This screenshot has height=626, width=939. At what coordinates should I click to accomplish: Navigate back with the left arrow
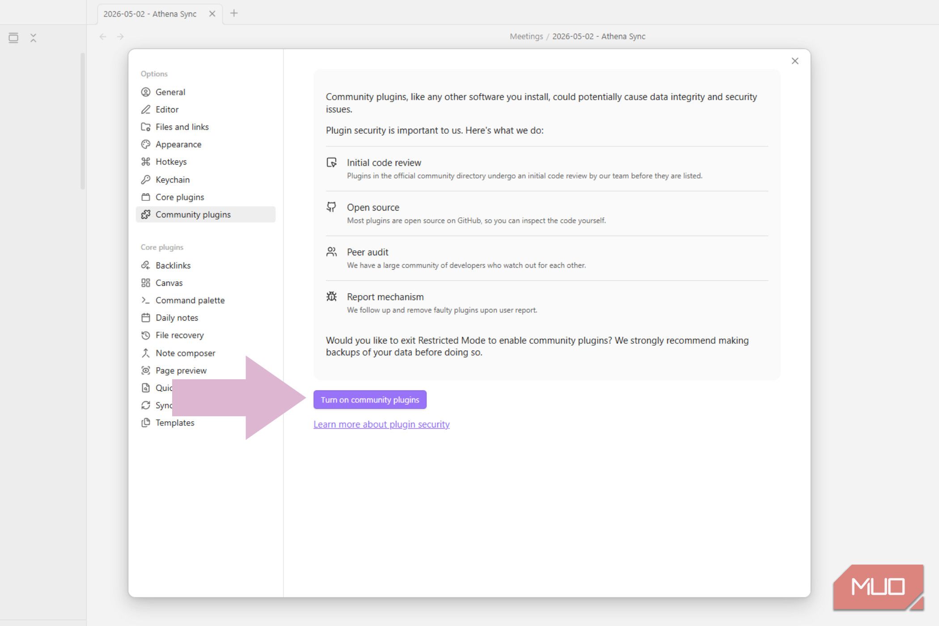tap(103, 37)
